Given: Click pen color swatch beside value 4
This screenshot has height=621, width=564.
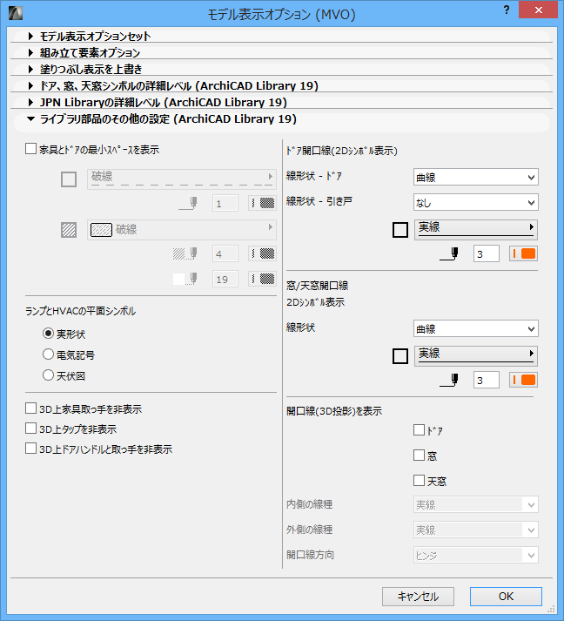Looking at the screenshot, I should pos(262,253).
